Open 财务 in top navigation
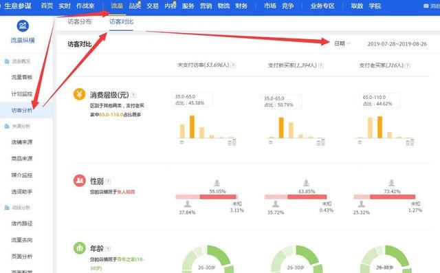The height and width of the screenshot is (273, 440). [241, 6]
